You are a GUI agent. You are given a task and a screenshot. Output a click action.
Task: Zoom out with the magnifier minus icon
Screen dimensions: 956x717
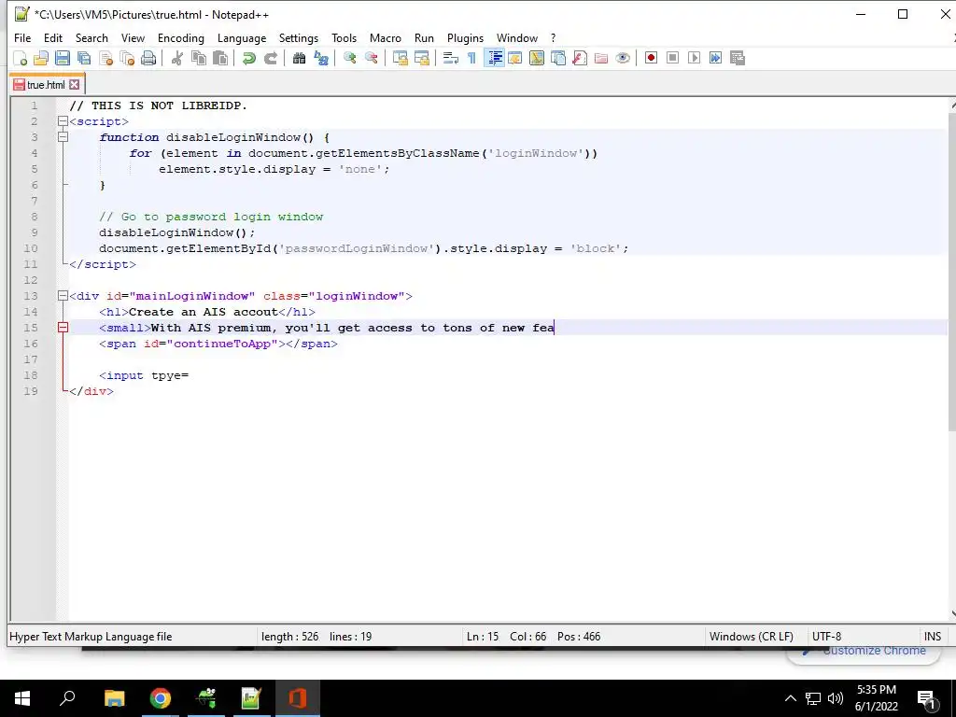371,58
